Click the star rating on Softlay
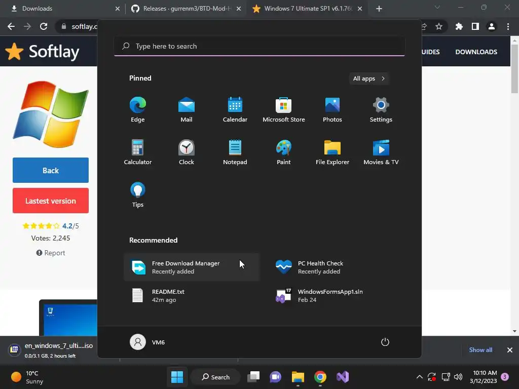The height and width of the screenshot is (389, 519). point(41,226)
